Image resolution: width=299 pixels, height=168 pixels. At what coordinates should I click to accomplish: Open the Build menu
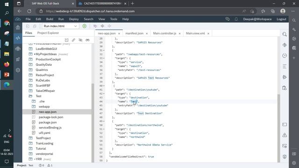click(x=50, y=19)
